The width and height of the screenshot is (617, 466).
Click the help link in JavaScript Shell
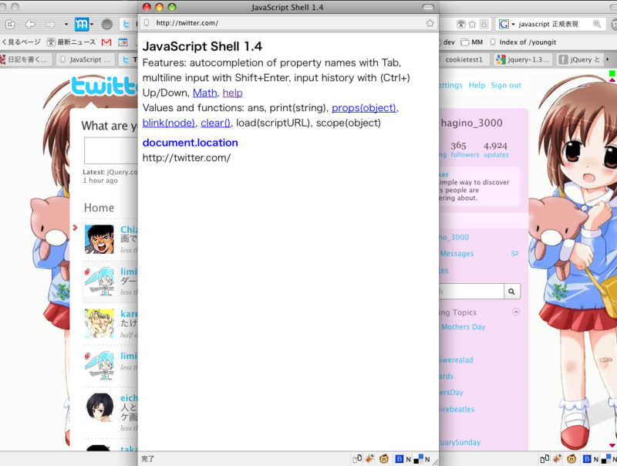[x=233, y=93]
